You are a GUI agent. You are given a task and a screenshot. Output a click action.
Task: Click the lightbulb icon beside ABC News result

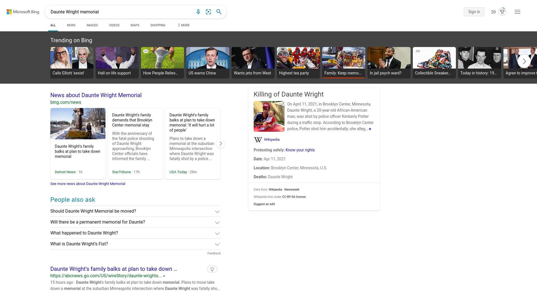coord(212,269)
